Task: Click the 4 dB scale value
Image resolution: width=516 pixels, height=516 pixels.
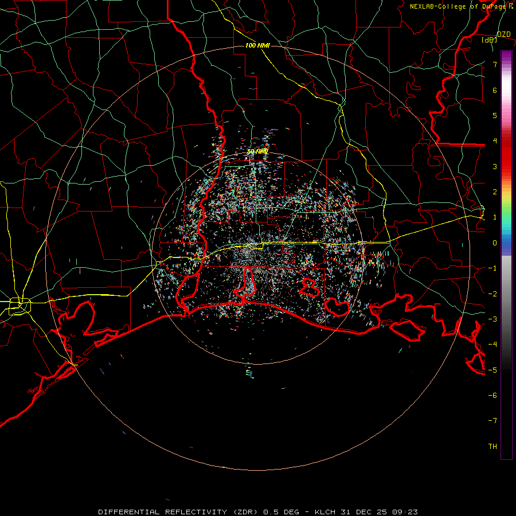Action: pyautogui.click(x=495, y=141)
